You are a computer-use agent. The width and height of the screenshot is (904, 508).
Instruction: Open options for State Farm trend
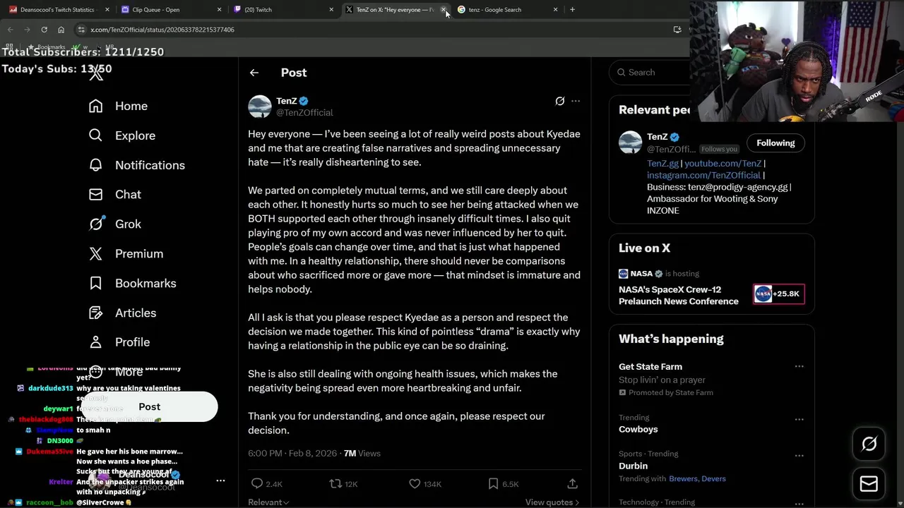[799, 366]
